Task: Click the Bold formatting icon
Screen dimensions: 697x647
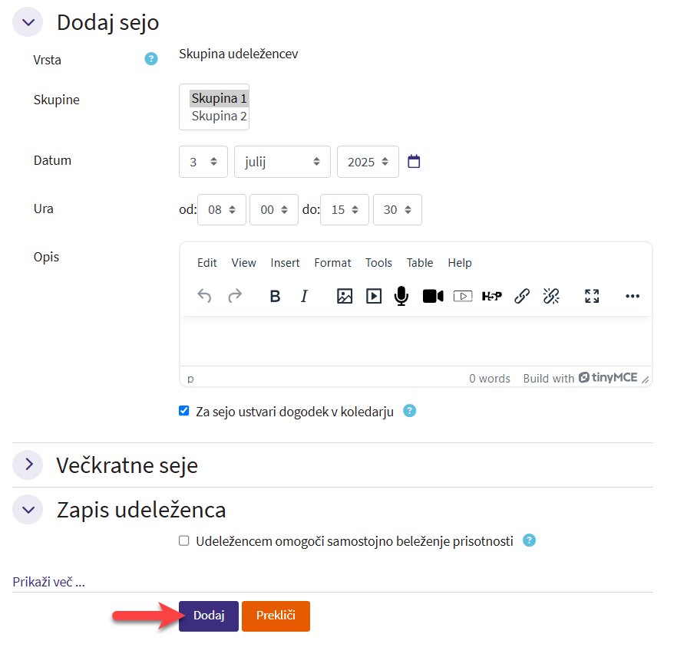Action: [x=275, y=297]
